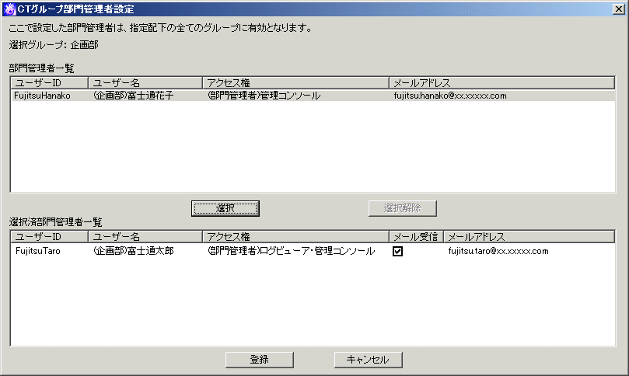The height and width of the screenshot is (376, 629).
Task: Click ユーザーID column header in lower table
Action: (50, 237)
